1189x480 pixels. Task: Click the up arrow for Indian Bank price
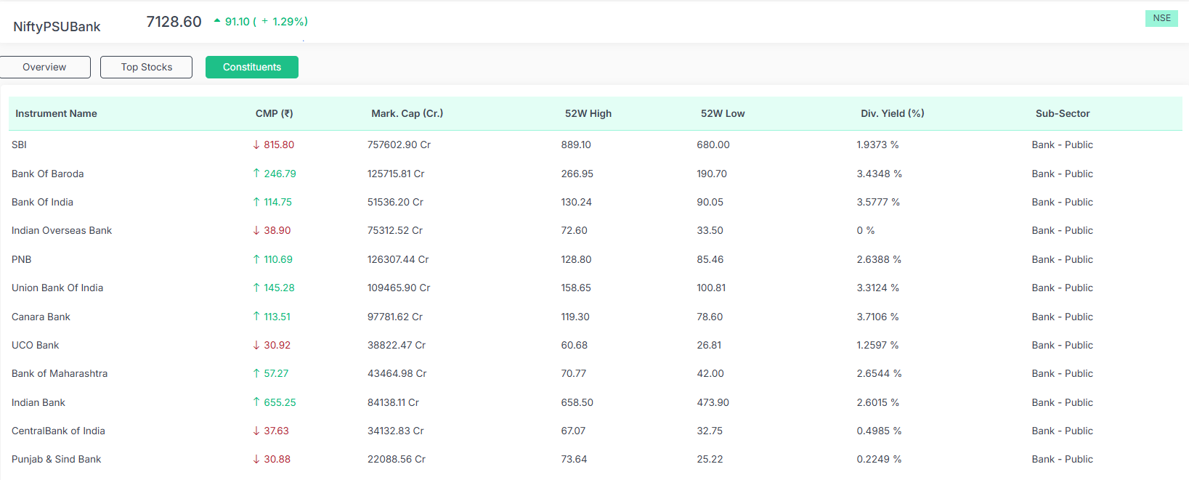(x=256, y=402)
